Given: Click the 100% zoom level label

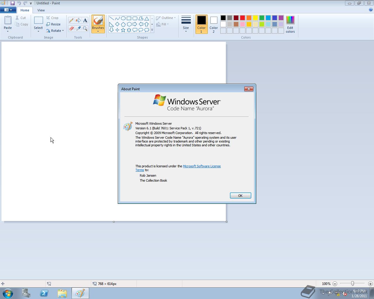Looking at the screenshot, I should click(326, 284).
